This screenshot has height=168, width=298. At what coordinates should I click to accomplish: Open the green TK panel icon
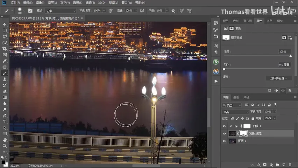tap(216, 62)
